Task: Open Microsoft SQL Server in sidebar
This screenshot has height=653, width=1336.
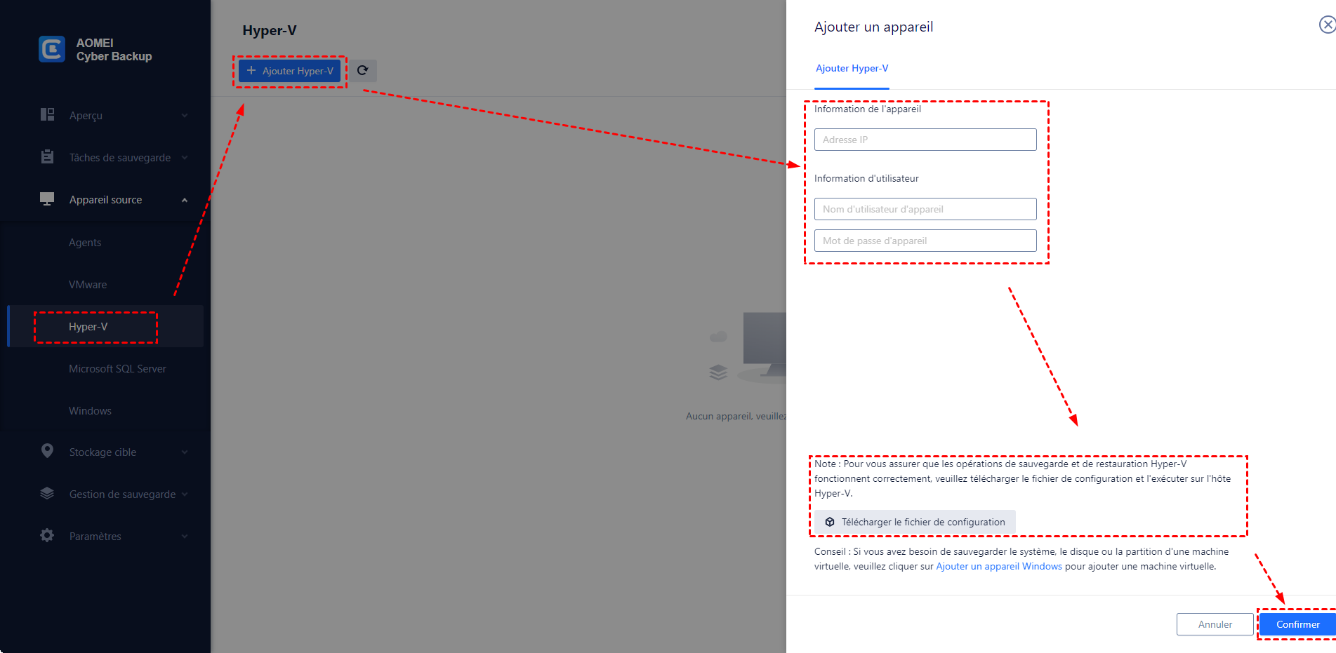Action: pos(117,369)
